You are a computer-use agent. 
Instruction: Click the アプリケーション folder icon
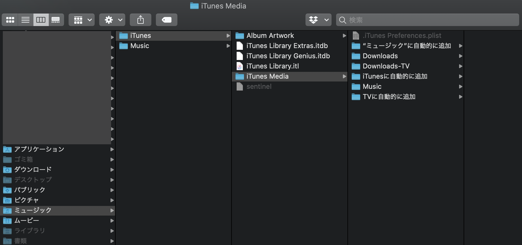7,149
